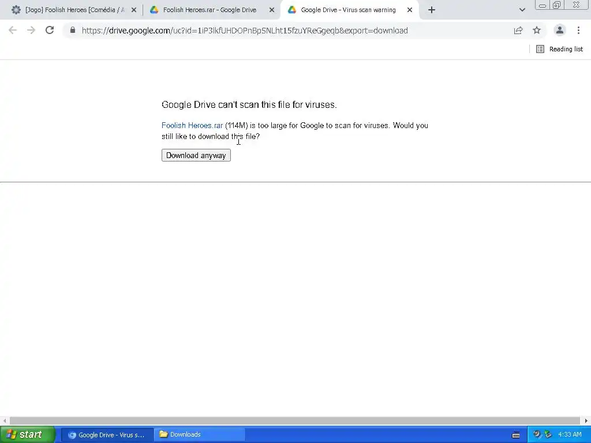The width and height of the screenshot is (591, 443).
Task: Open the Windows start menu
Action: click(27, 434)
